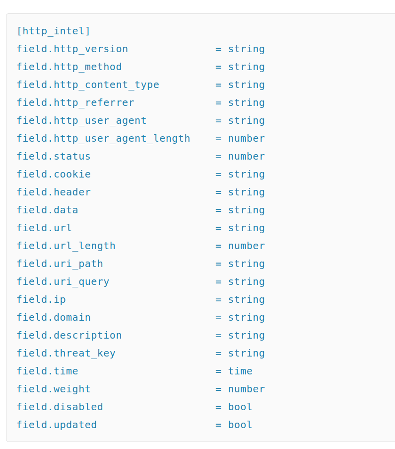
Task: Click the field.http_referrer line
Action: coord(75,103)
